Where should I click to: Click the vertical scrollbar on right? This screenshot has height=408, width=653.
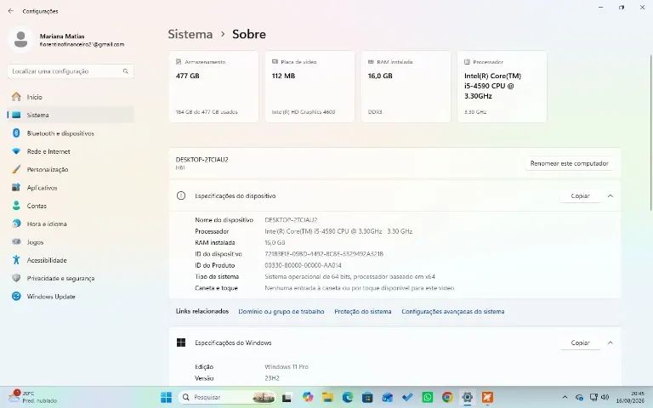pos(650,132)
